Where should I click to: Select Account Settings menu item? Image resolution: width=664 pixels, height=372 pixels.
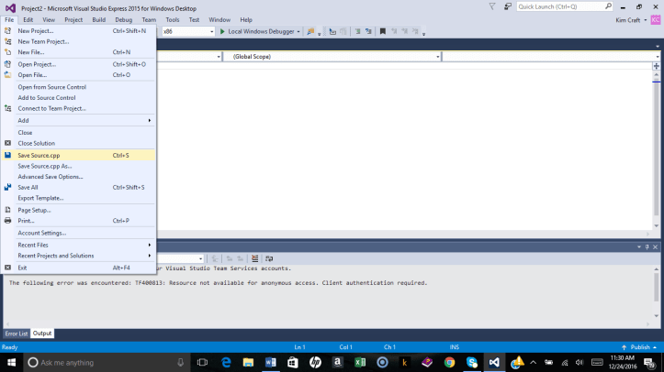78,233
